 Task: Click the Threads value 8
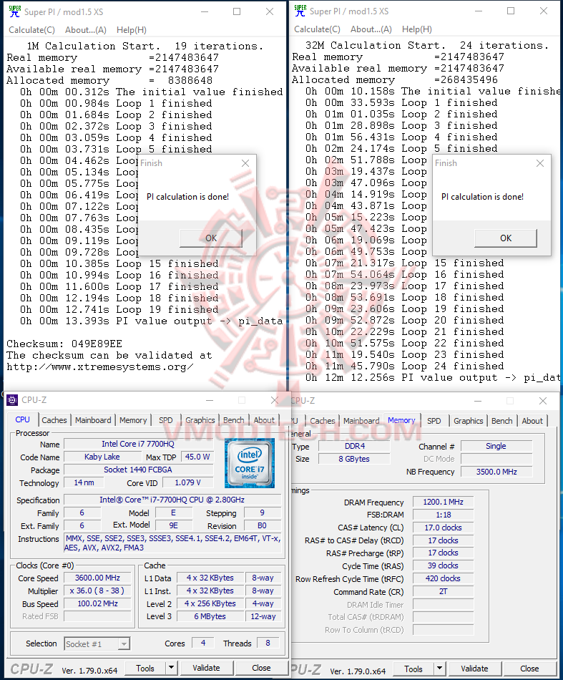coord(268,643)
